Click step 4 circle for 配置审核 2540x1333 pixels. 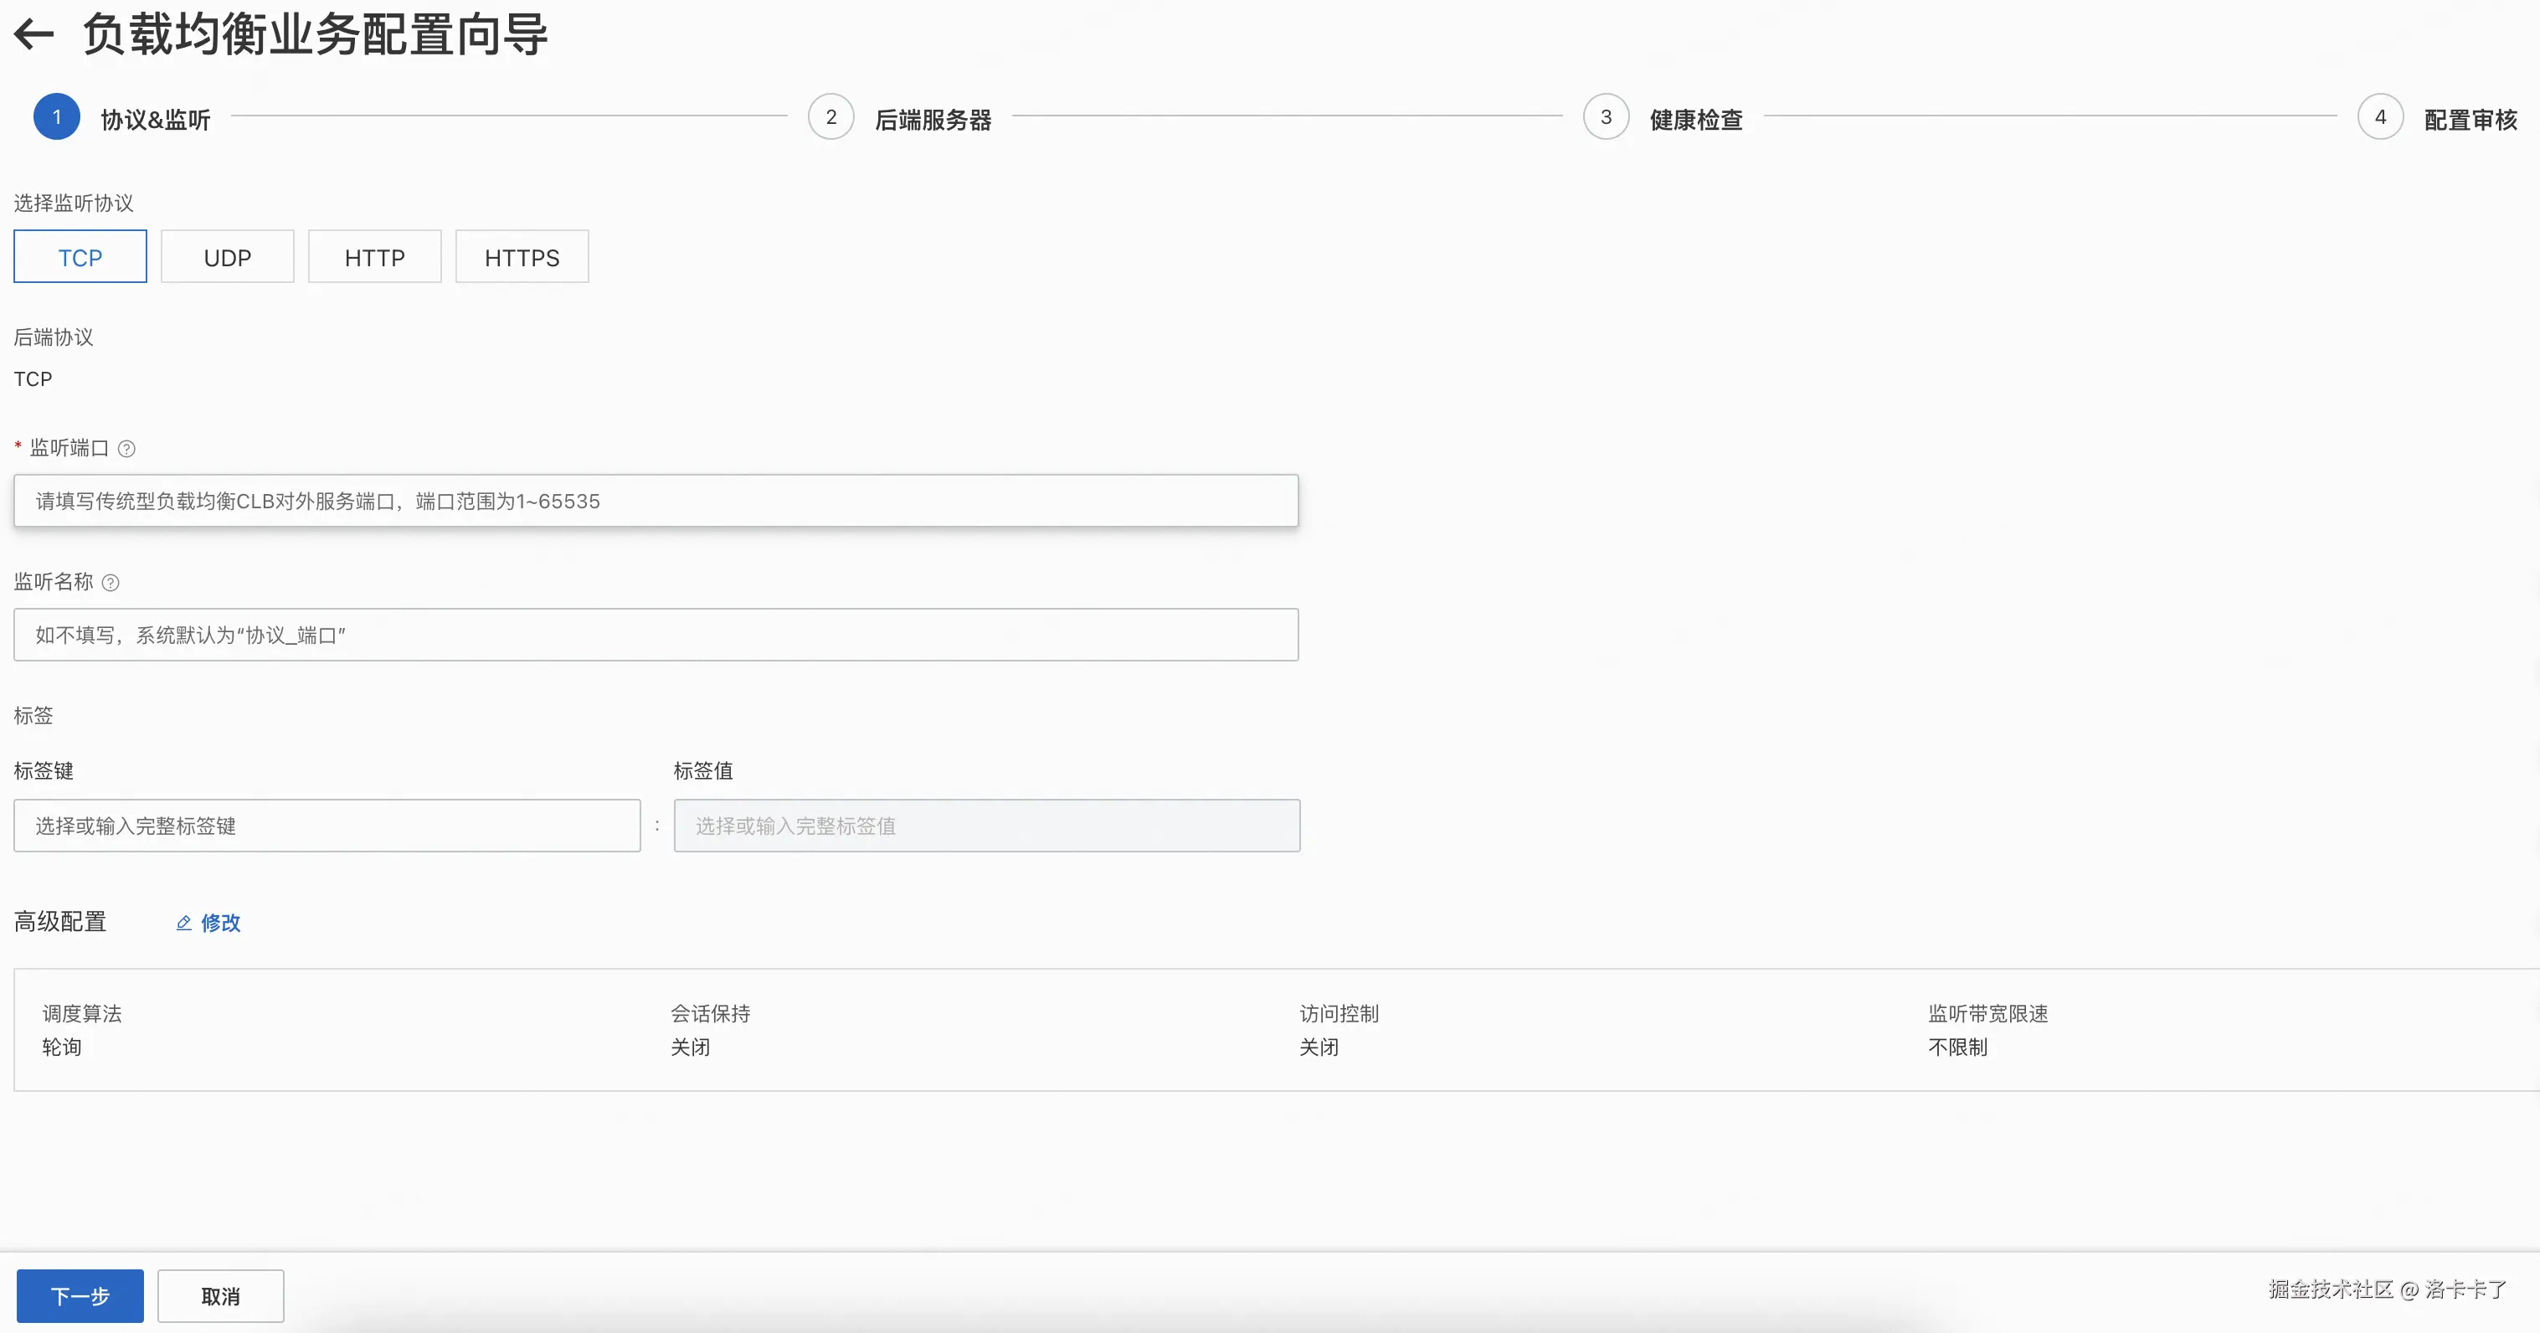pyautogui.click(x=2379, y=117)
